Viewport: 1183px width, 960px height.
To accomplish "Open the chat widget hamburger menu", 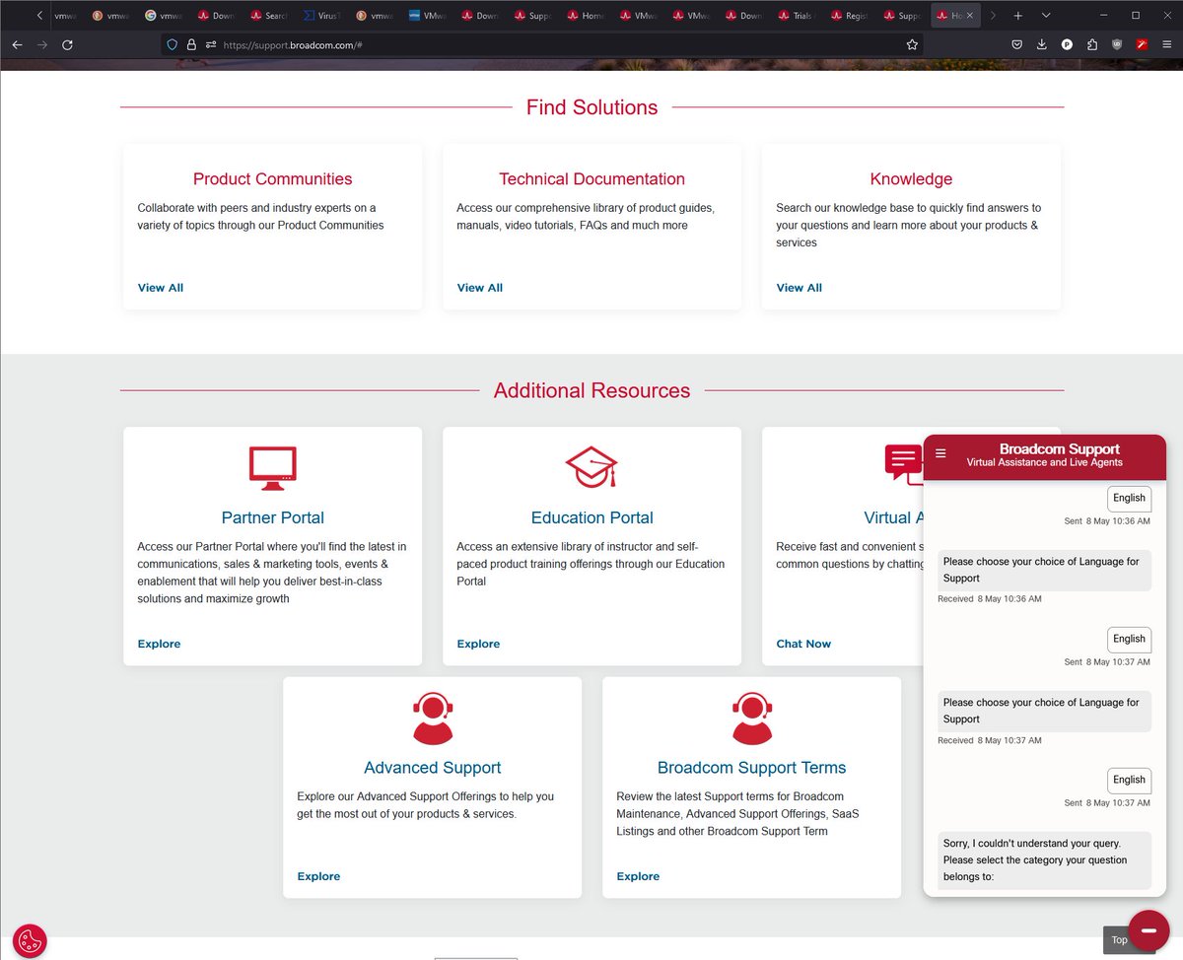I will 940,453.
